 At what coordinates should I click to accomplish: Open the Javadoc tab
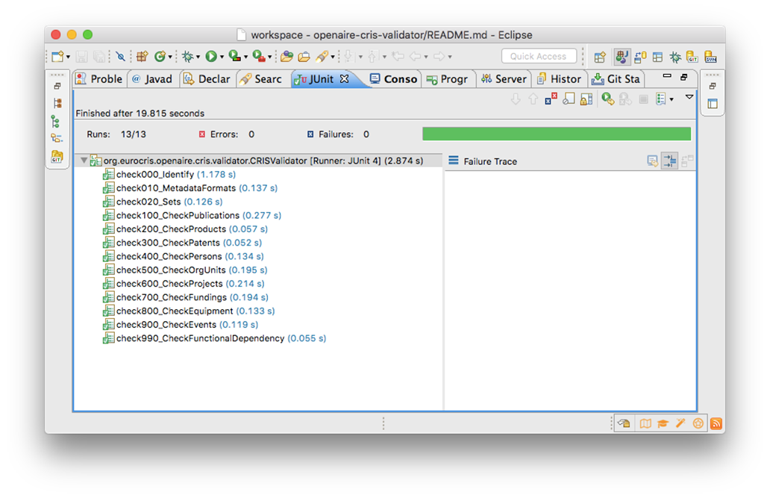(x=153, y=79)
